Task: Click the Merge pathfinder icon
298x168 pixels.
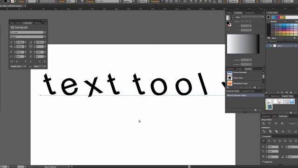Action: tap(277, 132)
